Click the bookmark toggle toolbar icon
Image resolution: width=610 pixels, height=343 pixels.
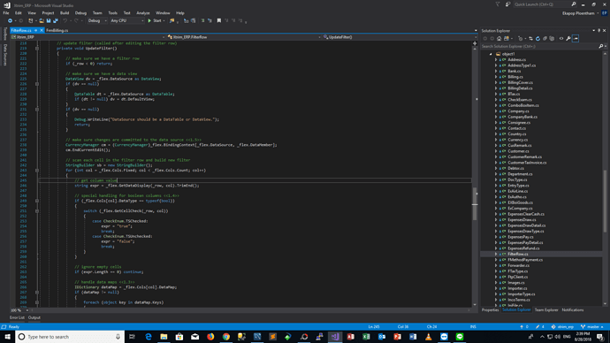pos(219,20)
